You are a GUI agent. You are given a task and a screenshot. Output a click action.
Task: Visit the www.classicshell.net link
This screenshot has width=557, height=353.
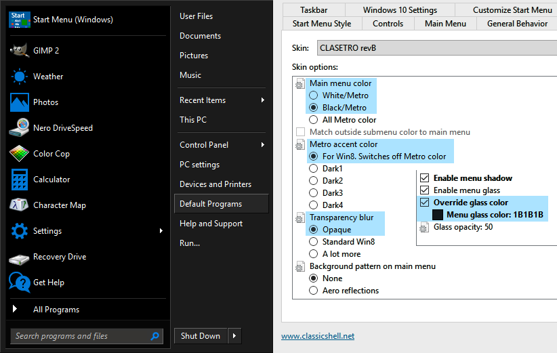318,336
